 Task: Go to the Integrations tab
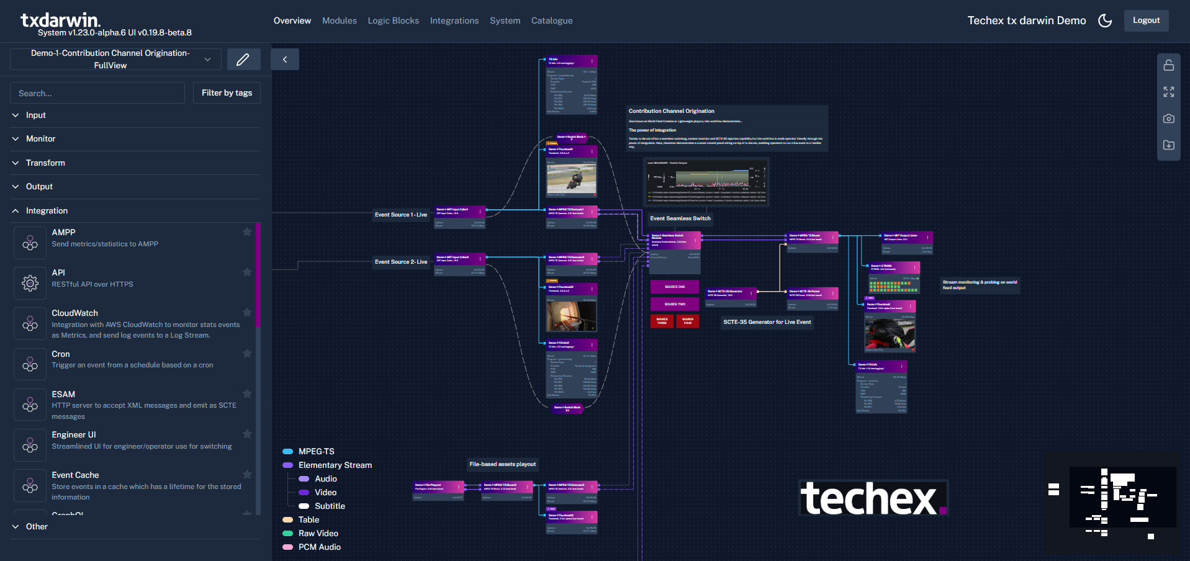(x=454, y=20)
